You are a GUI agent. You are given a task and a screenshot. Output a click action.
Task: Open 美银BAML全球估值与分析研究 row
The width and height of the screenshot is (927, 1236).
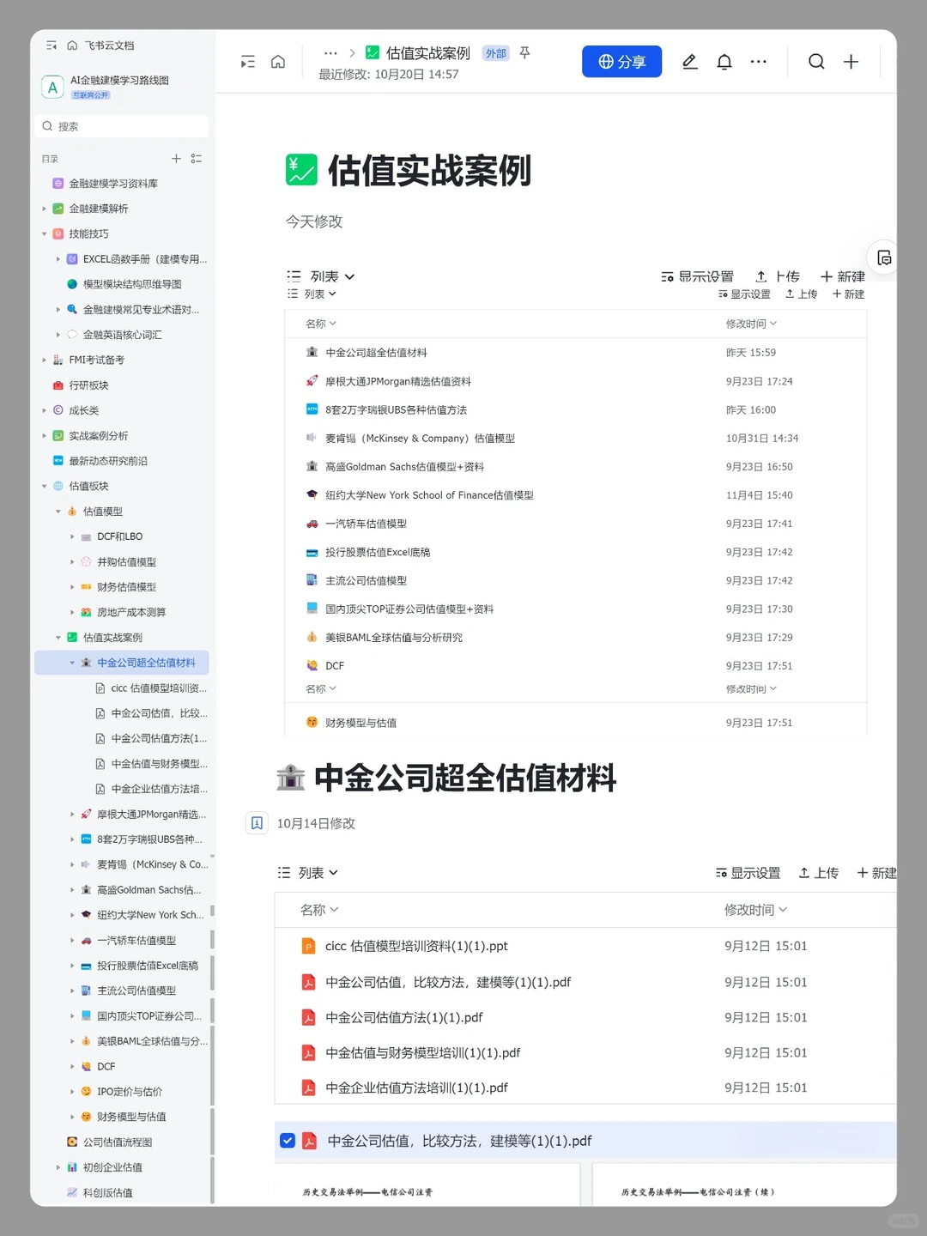(575, 637)
